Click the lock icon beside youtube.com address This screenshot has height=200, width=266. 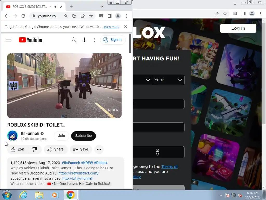coord(34,16)
